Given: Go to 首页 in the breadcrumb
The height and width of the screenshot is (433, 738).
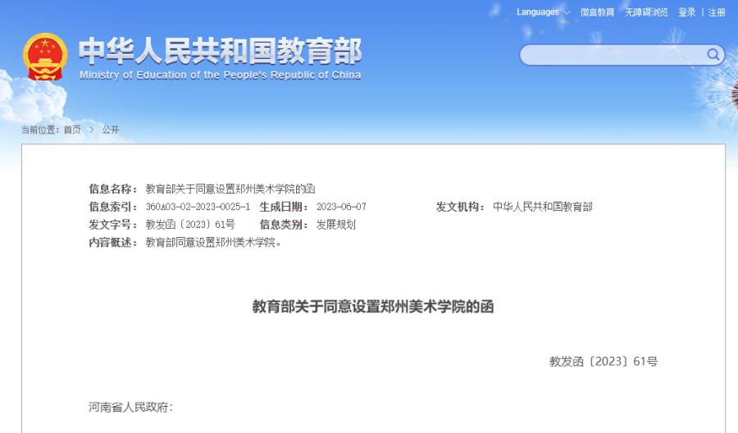Looking at the screenshot, I should tap(72, 130).
